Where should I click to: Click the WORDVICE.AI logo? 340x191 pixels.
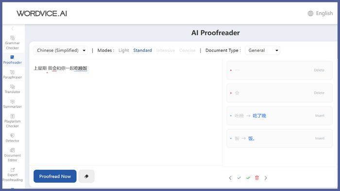pyautogui.click(x=42, y=14)
